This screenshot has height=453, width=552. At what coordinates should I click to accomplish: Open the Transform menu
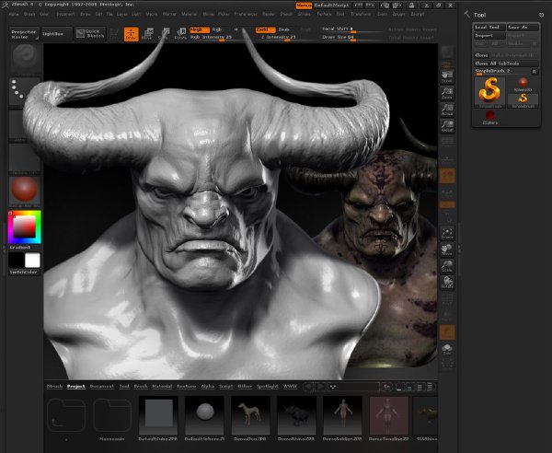pos(361,14)
